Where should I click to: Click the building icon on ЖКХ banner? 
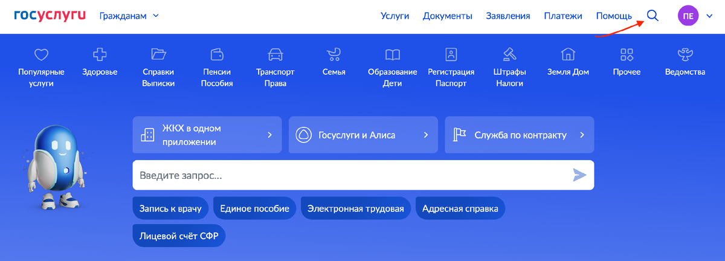coord(147,135)
